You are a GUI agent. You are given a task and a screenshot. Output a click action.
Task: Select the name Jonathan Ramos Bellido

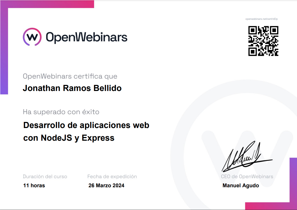pos(72,88)
